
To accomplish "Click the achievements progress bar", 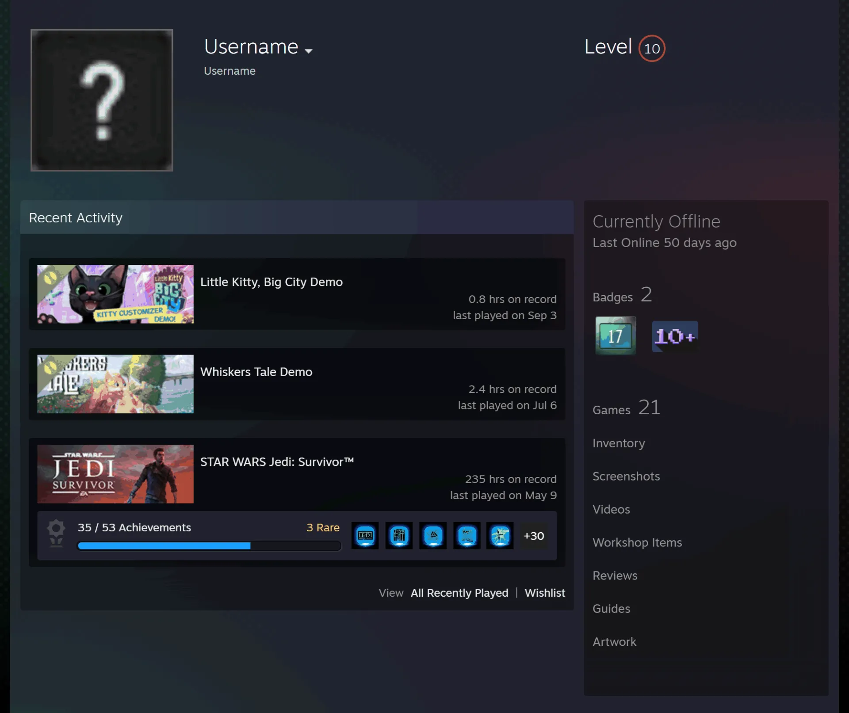I will (x=209, y=546).
